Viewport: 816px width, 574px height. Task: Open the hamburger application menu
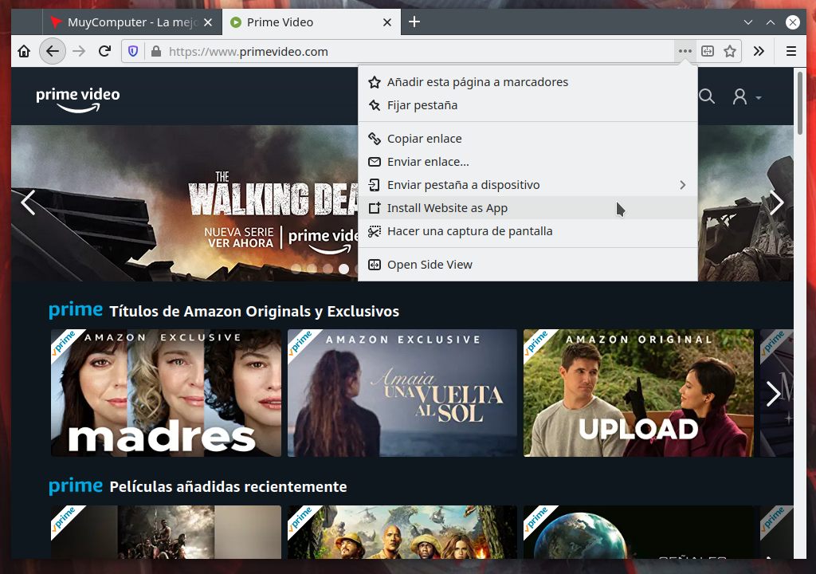coord(791,52)
